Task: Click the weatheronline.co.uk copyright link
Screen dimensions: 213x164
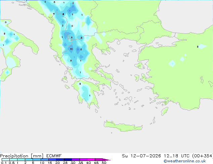Action: (x=185, y=161)
